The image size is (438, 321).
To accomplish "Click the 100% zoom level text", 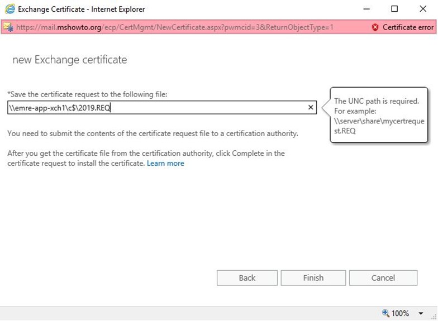I will point(400,313).
